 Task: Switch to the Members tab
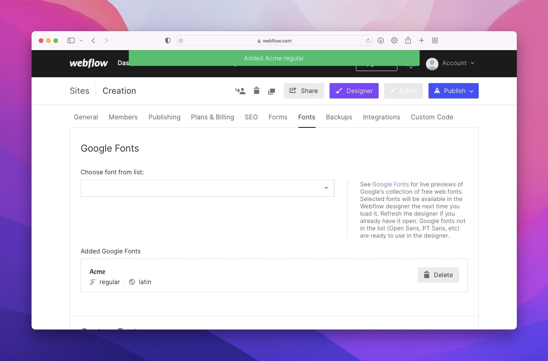[123, 117]
